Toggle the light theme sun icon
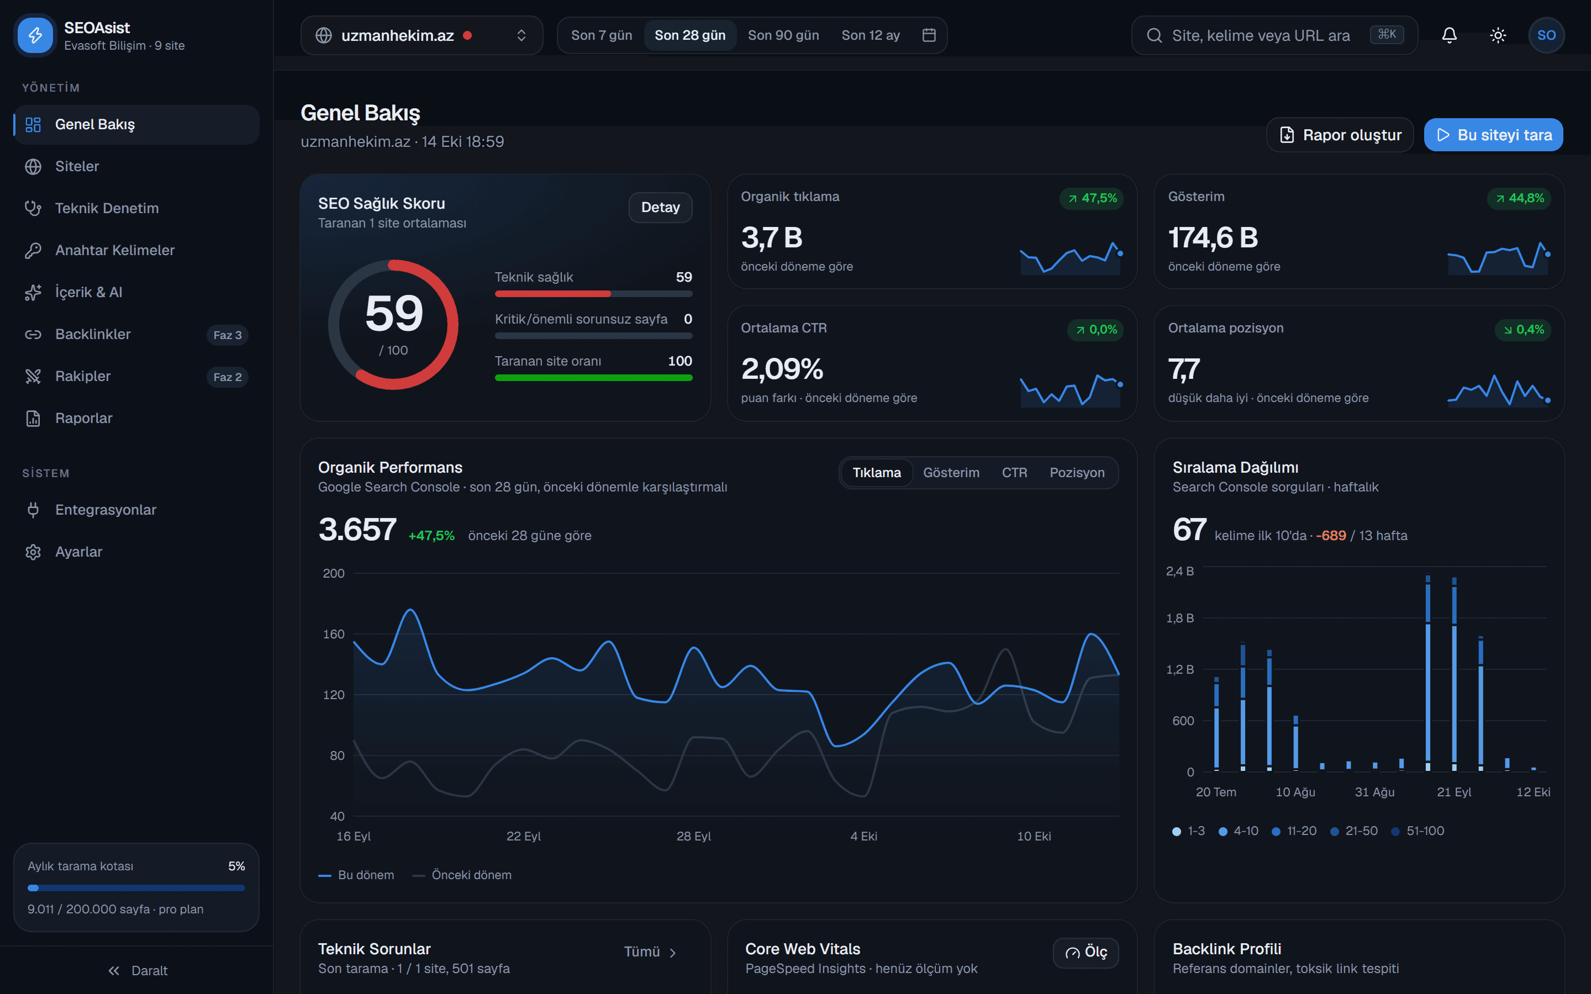The height and width of the screenshot is (994, 1591). pyautogui.click(x=1498, y=35)
